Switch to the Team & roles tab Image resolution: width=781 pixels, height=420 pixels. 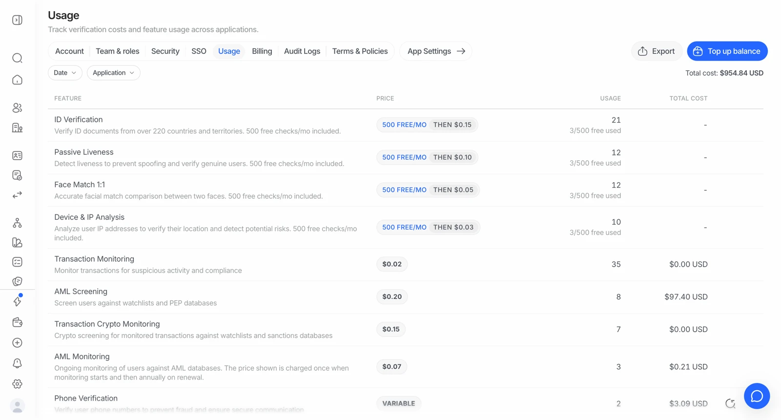(118, 51)
